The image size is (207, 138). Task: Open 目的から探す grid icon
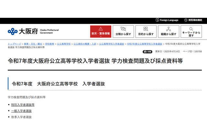[146, 29]
